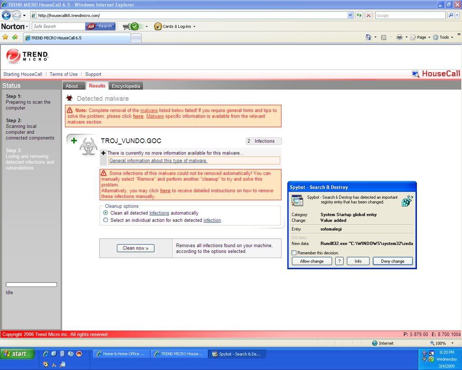The height and width of the screenshot is (370, 462).
Task: Open the About tab
Action: 74,86
